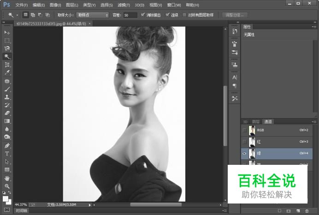The height and width of the screenshot is (215, 319).
Task: Enable 对所有图层取样 checkbox
Action: (184, 15)
